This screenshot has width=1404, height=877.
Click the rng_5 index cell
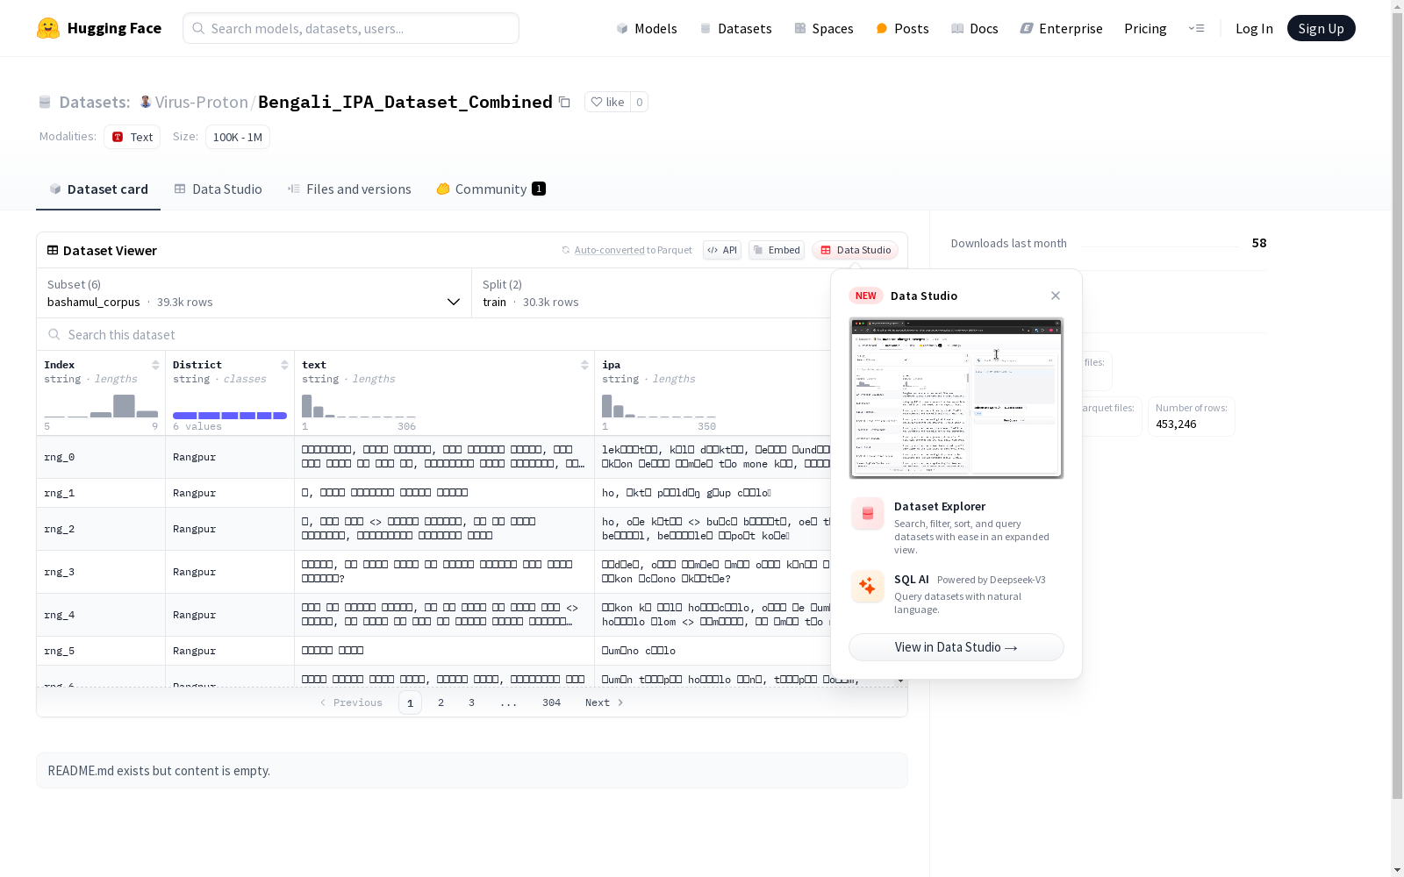point(101,651)
